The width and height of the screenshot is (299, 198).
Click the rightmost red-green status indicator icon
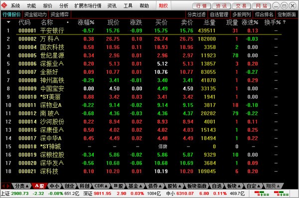pos(281,194)
